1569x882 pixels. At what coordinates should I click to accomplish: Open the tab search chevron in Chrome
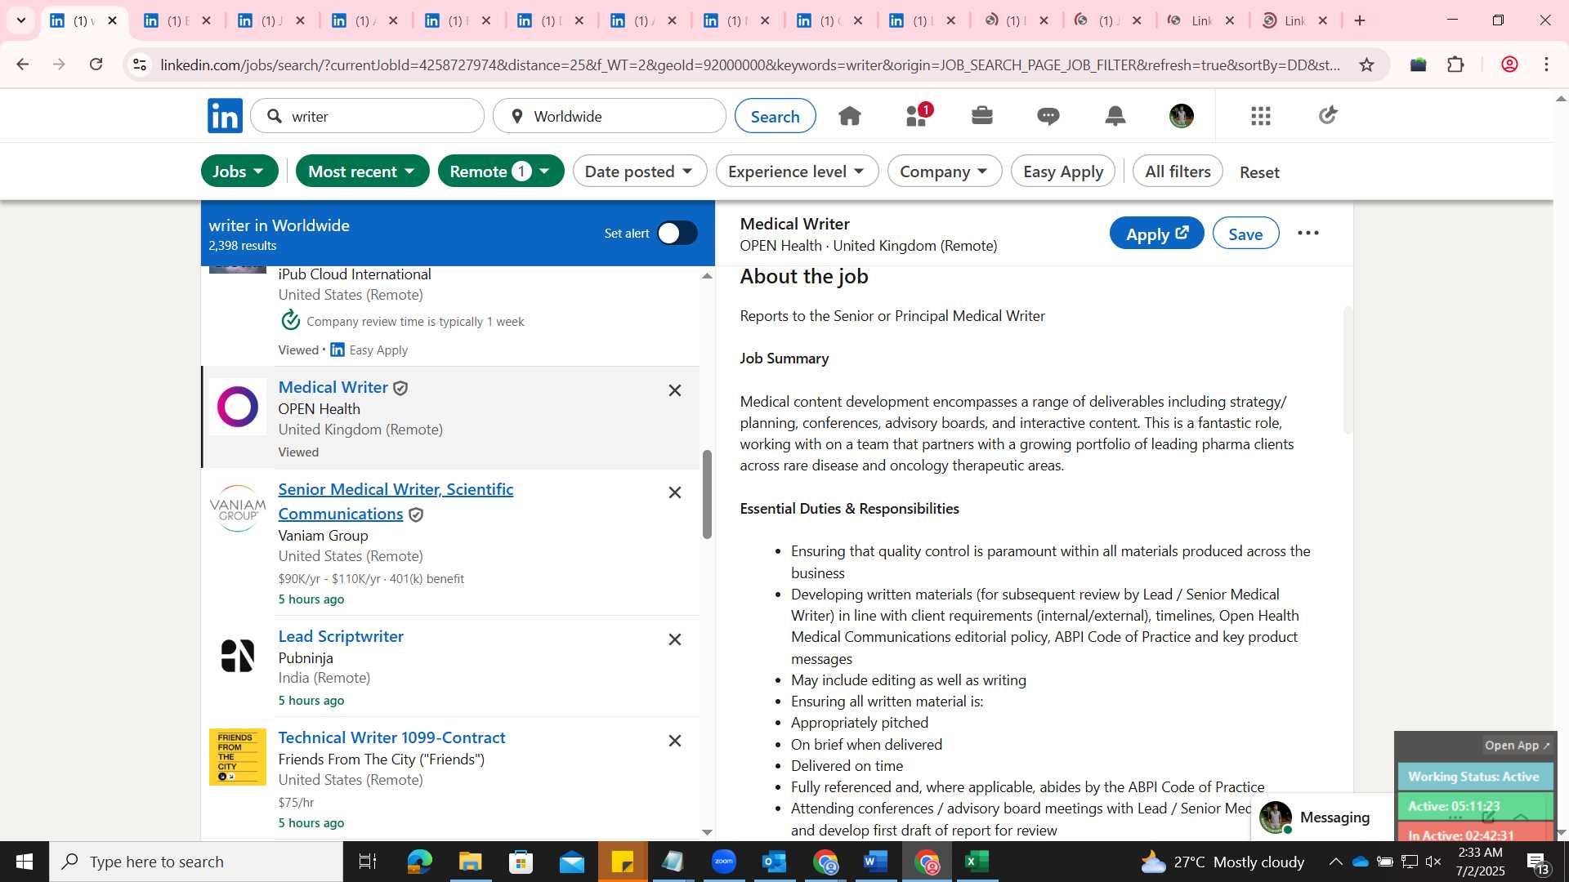click(21, 20)
